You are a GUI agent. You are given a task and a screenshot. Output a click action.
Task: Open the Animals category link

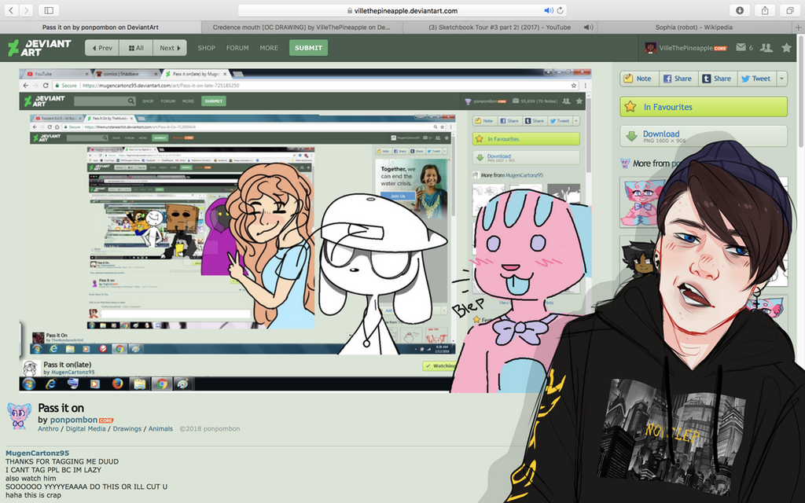pyautogui.click(x=160, y=428)
